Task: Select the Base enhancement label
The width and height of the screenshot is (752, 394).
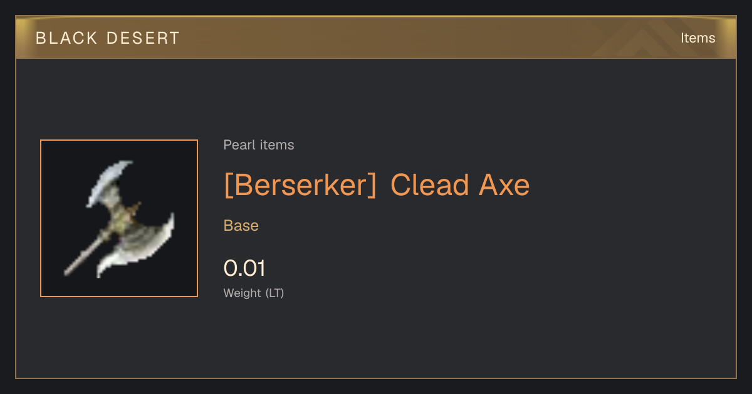Action: point(241,226)
